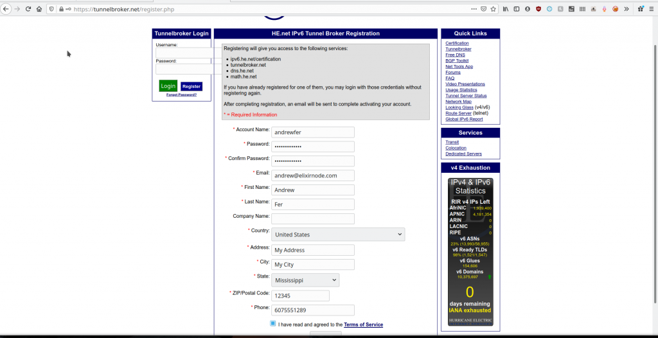Viewport: 658px width, 338px height.
Task: Click the City field
Action: click(x=313, y=265)
